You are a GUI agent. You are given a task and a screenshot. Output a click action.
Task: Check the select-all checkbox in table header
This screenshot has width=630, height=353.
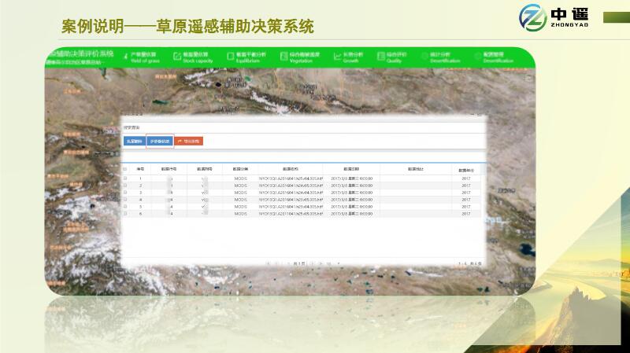(x=124, y=169)
